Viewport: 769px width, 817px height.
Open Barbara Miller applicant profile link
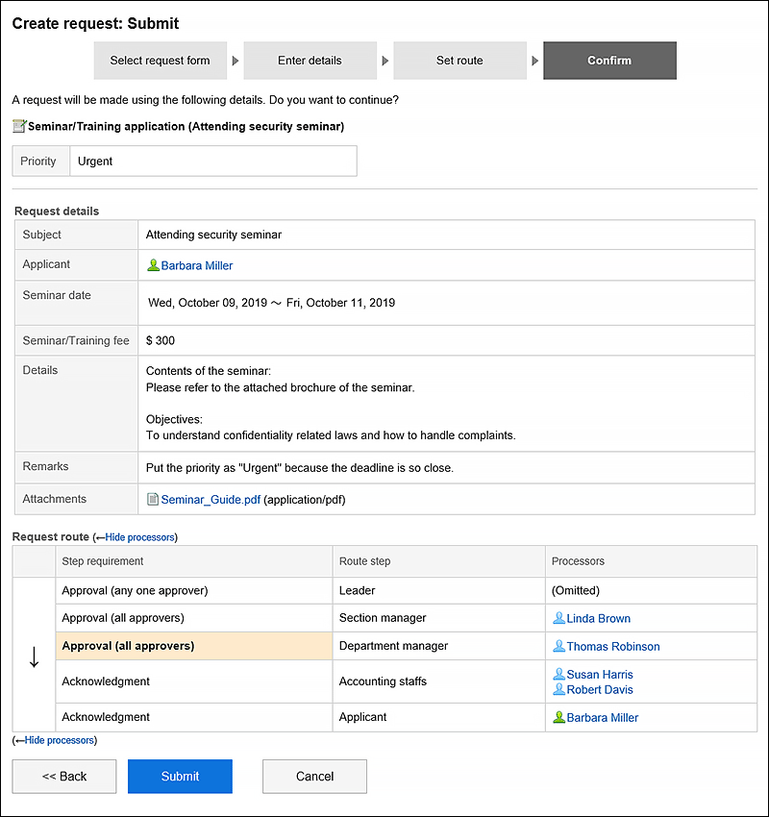[197, 265]
